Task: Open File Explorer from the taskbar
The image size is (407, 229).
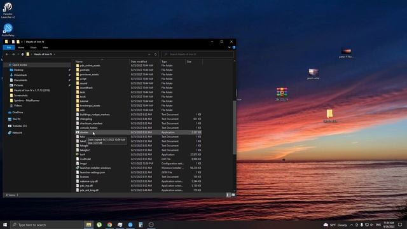Action: point(89,225)
